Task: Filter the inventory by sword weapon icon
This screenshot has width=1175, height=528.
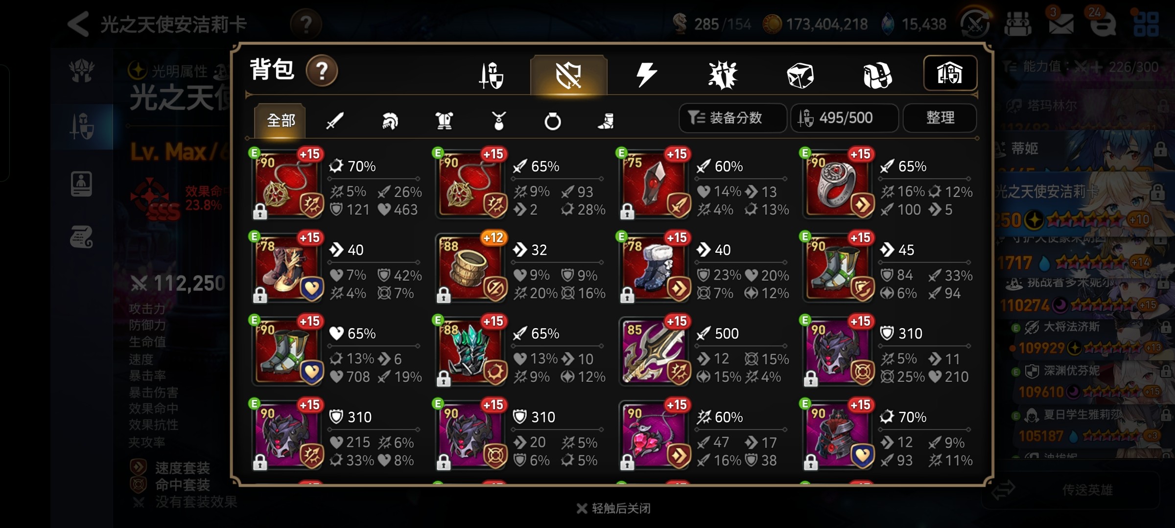Action: pos(335,120)
